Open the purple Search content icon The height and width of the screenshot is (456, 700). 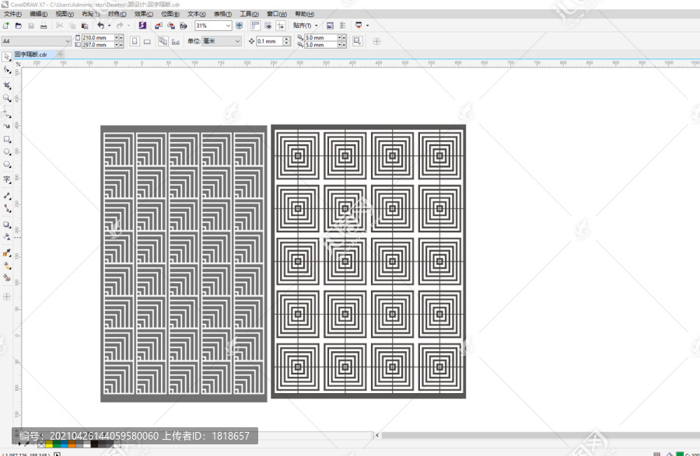[x=142, y=26]
